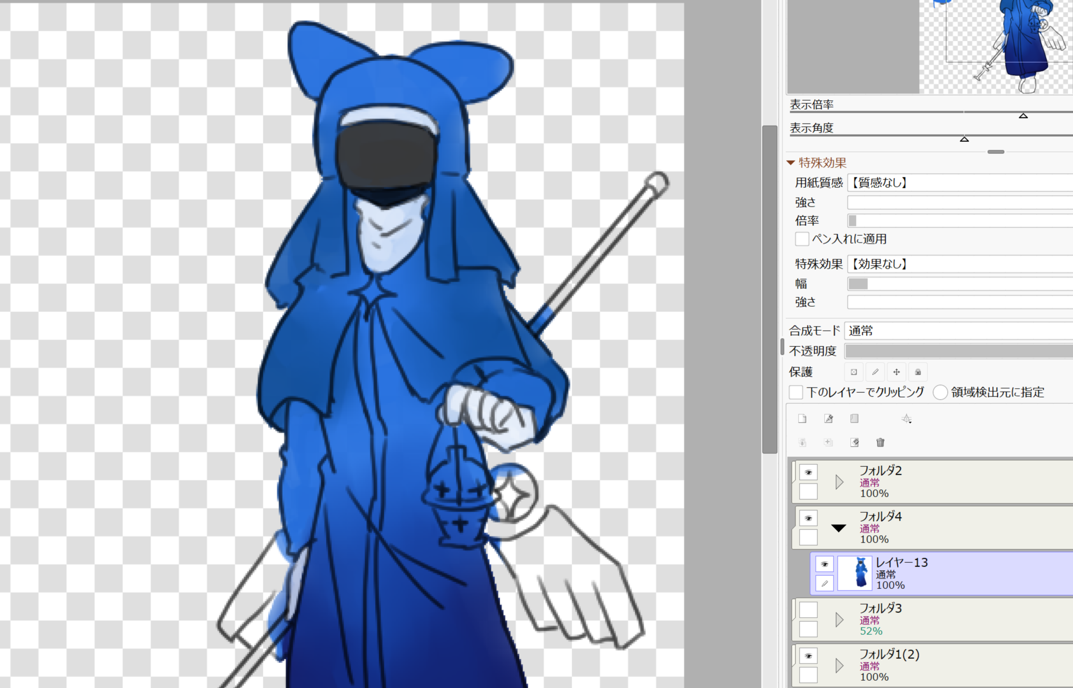This screenshot has height=688, width=1073.
Task: Click the lock-all protection icon
Action: (x=918, y=372)
